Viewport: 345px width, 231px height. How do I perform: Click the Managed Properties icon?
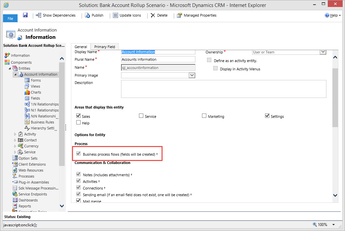[x=179, y=15]
